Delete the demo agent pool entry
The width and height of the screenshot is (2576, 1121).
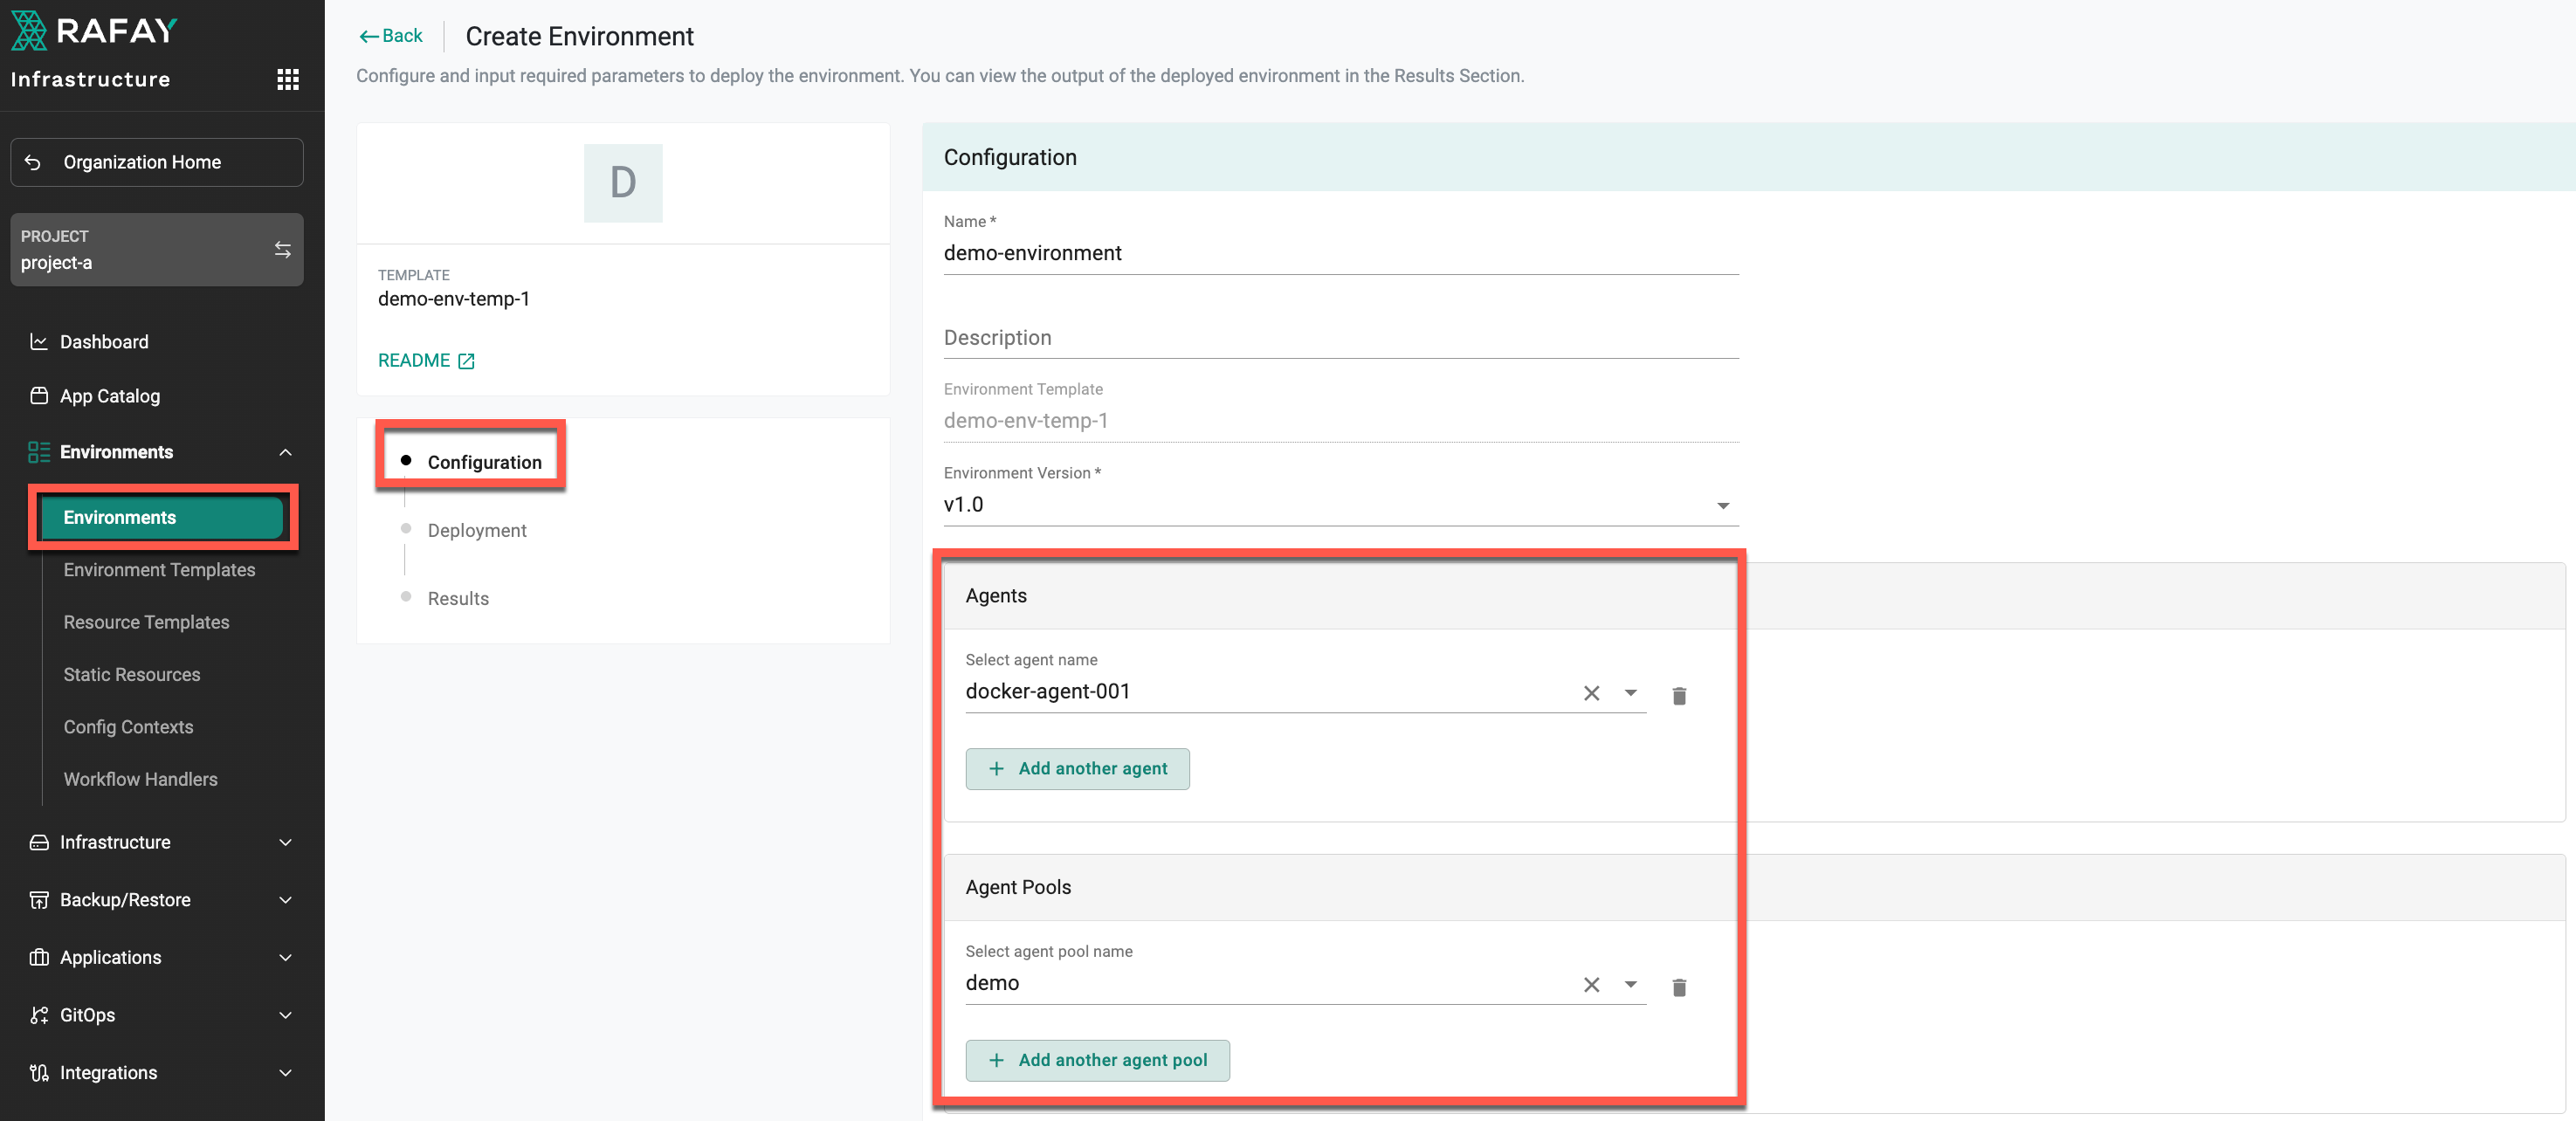tap(1679, 987)
